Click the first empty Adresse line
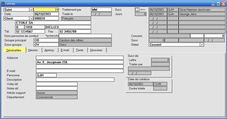 [80, 58]
